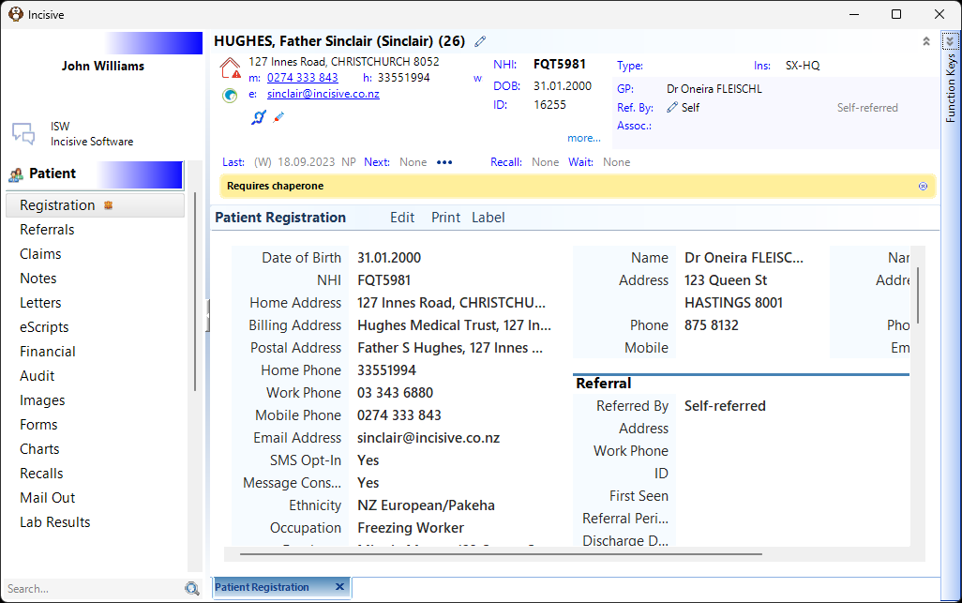Click the green circular portal icon
The width and height of the screenshot is (962, 603).
coord(230,95)
